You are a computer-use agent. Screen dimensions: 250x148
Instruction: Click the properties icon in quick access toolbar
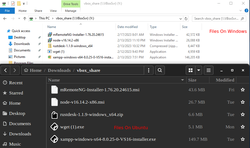point(13,3)
